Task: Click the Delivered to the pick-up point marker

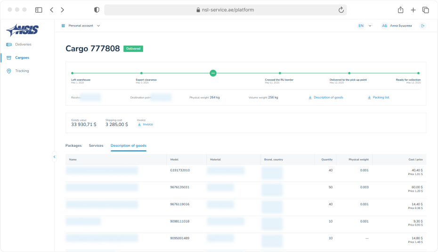Action: point(349,73)
